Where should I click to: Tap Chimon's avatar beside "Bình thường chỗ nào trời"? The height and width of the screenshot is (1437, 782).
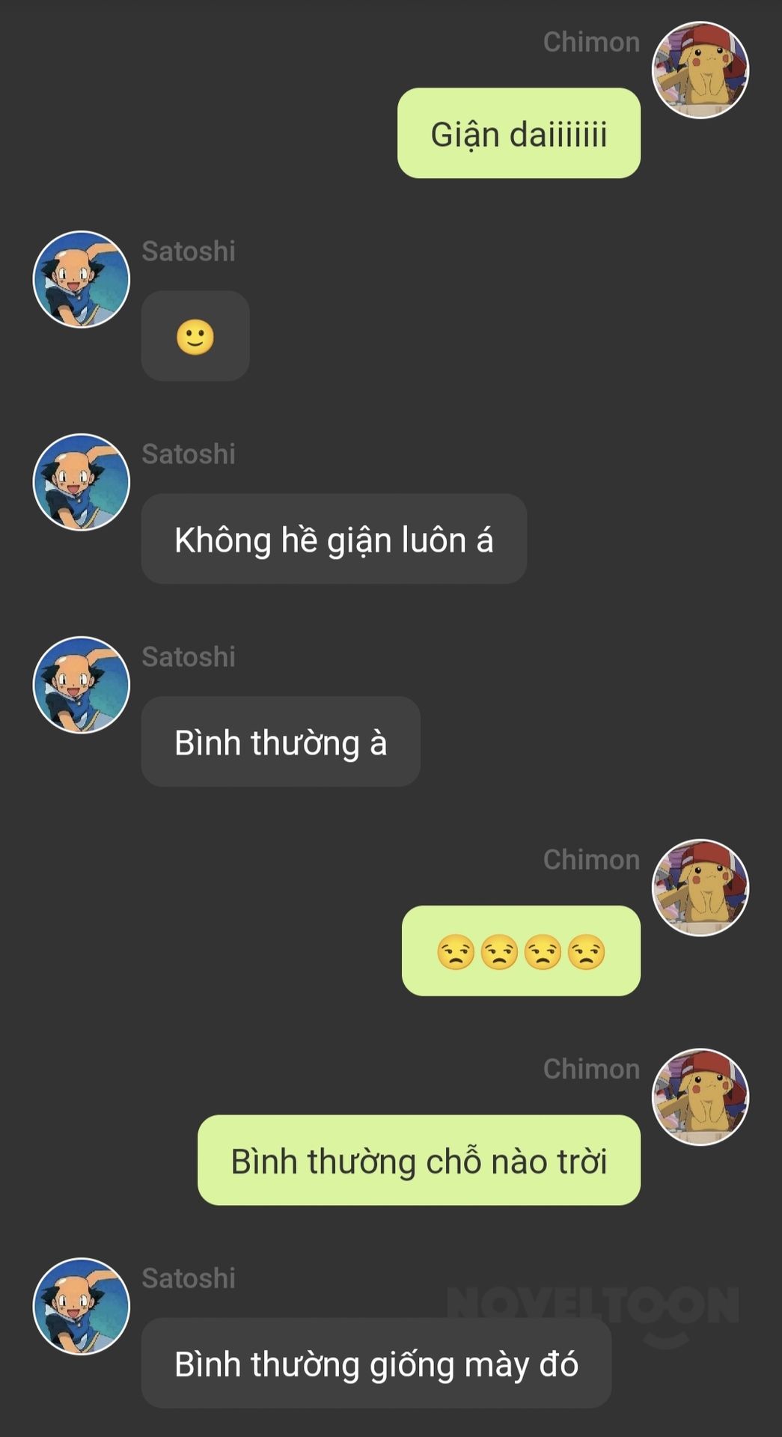click(x=700, y=1097)
